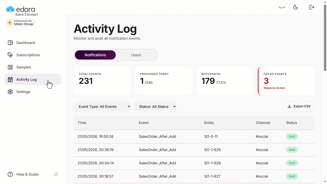Click the Channel column header
This screenshot has height=184, width=327.
tap(263, 123)
